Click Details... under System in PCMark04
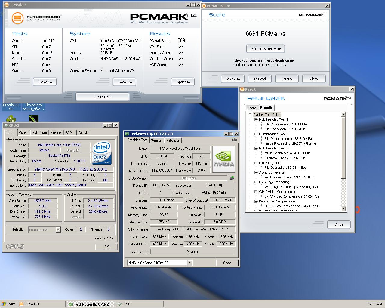This screenshot has width=385, height=308. coord(125,82)
